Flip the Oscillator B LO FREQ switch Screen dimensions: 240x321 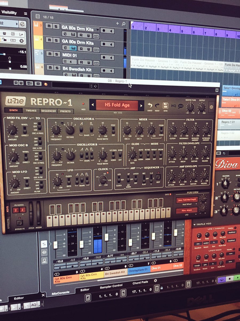click(x=113, y=155)
